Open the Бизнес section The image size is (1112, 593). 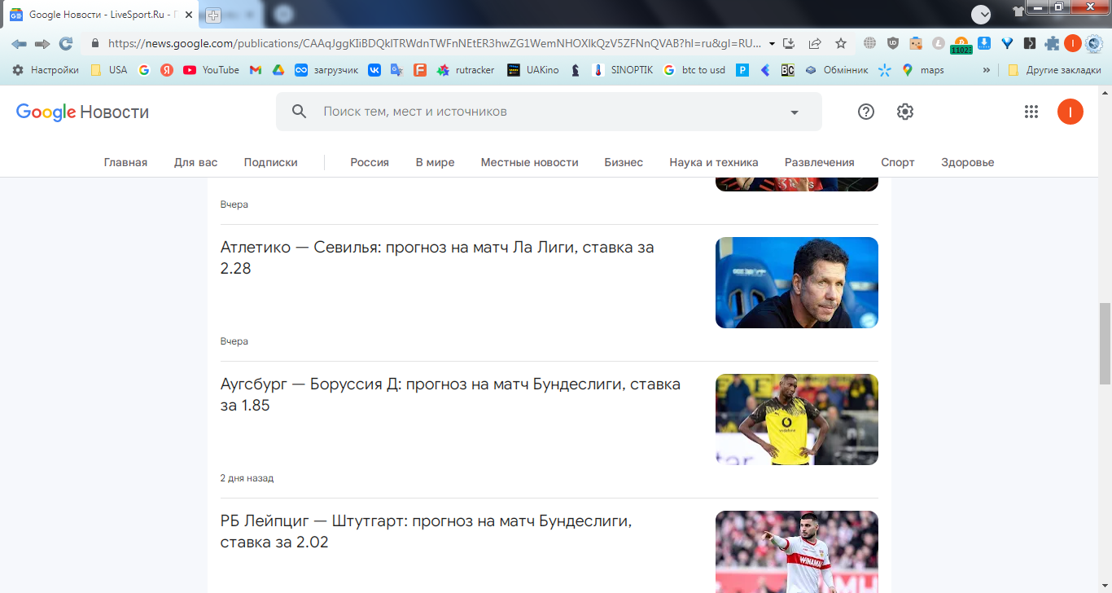pos(624,162)
